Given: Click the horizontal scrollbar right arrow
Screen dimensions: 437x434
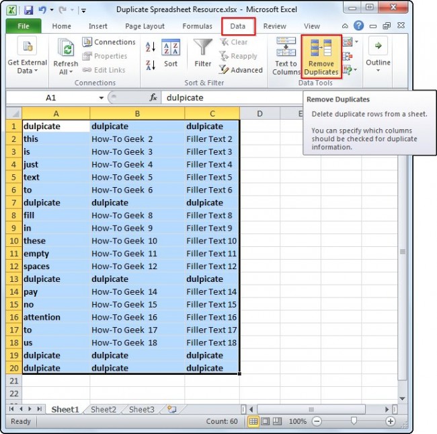Looking at the screenshot, I should pos(387,410).
